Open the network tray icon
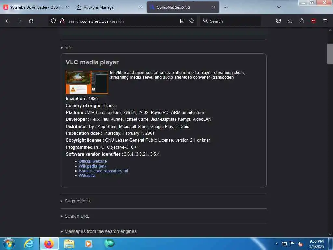Image resolution: width=333 pixels, height=250 pixels. (x=285, y=244)
